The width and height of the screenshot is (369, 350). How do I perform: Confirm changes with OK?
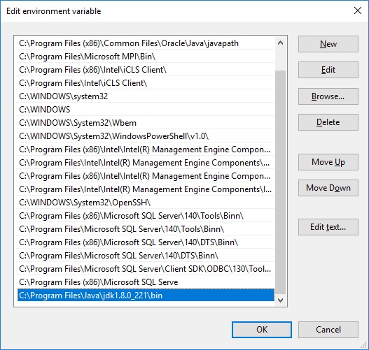coord(262,330)
